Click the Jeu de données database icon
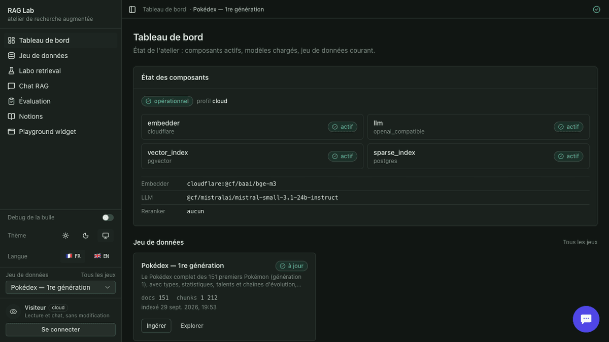Image resolution: width=609 pixels, height=342 pixels. [12, 56]
